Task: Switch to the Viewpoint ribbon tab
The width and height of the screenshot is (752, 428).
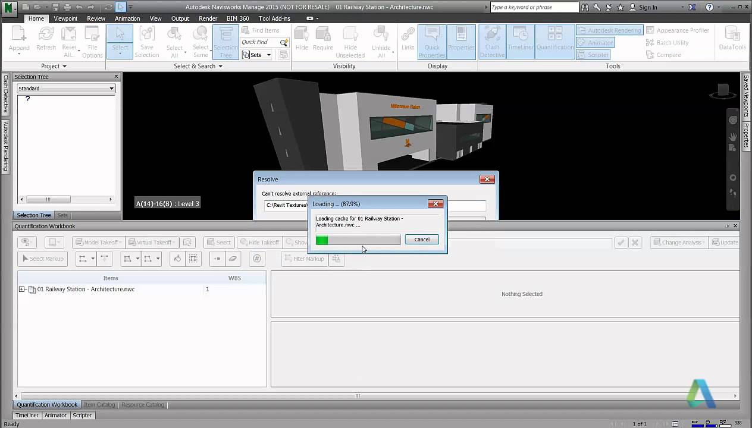Action: click(x=65, y=18)
